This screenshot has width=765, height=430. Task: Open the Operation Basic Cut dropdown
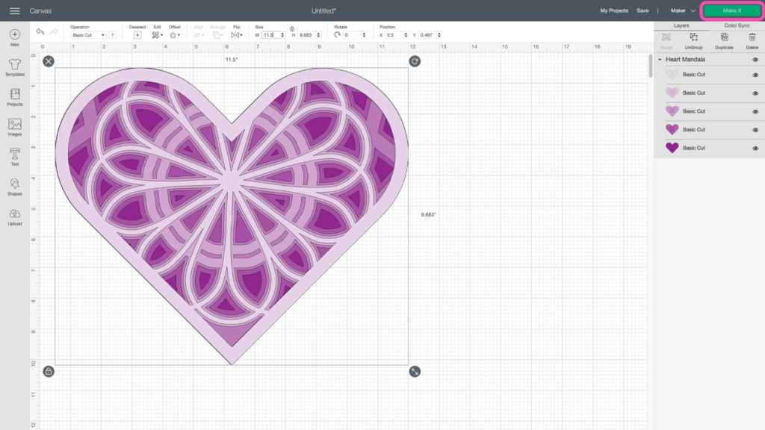pyautogui.click(x=88, y=35)
